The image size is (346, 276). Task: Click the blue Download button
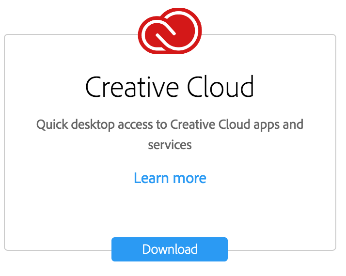170,249
